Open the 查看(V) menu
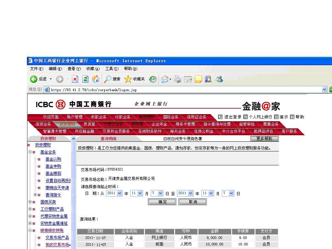This screenshot has width=332, height=249. tap(74, 69)
